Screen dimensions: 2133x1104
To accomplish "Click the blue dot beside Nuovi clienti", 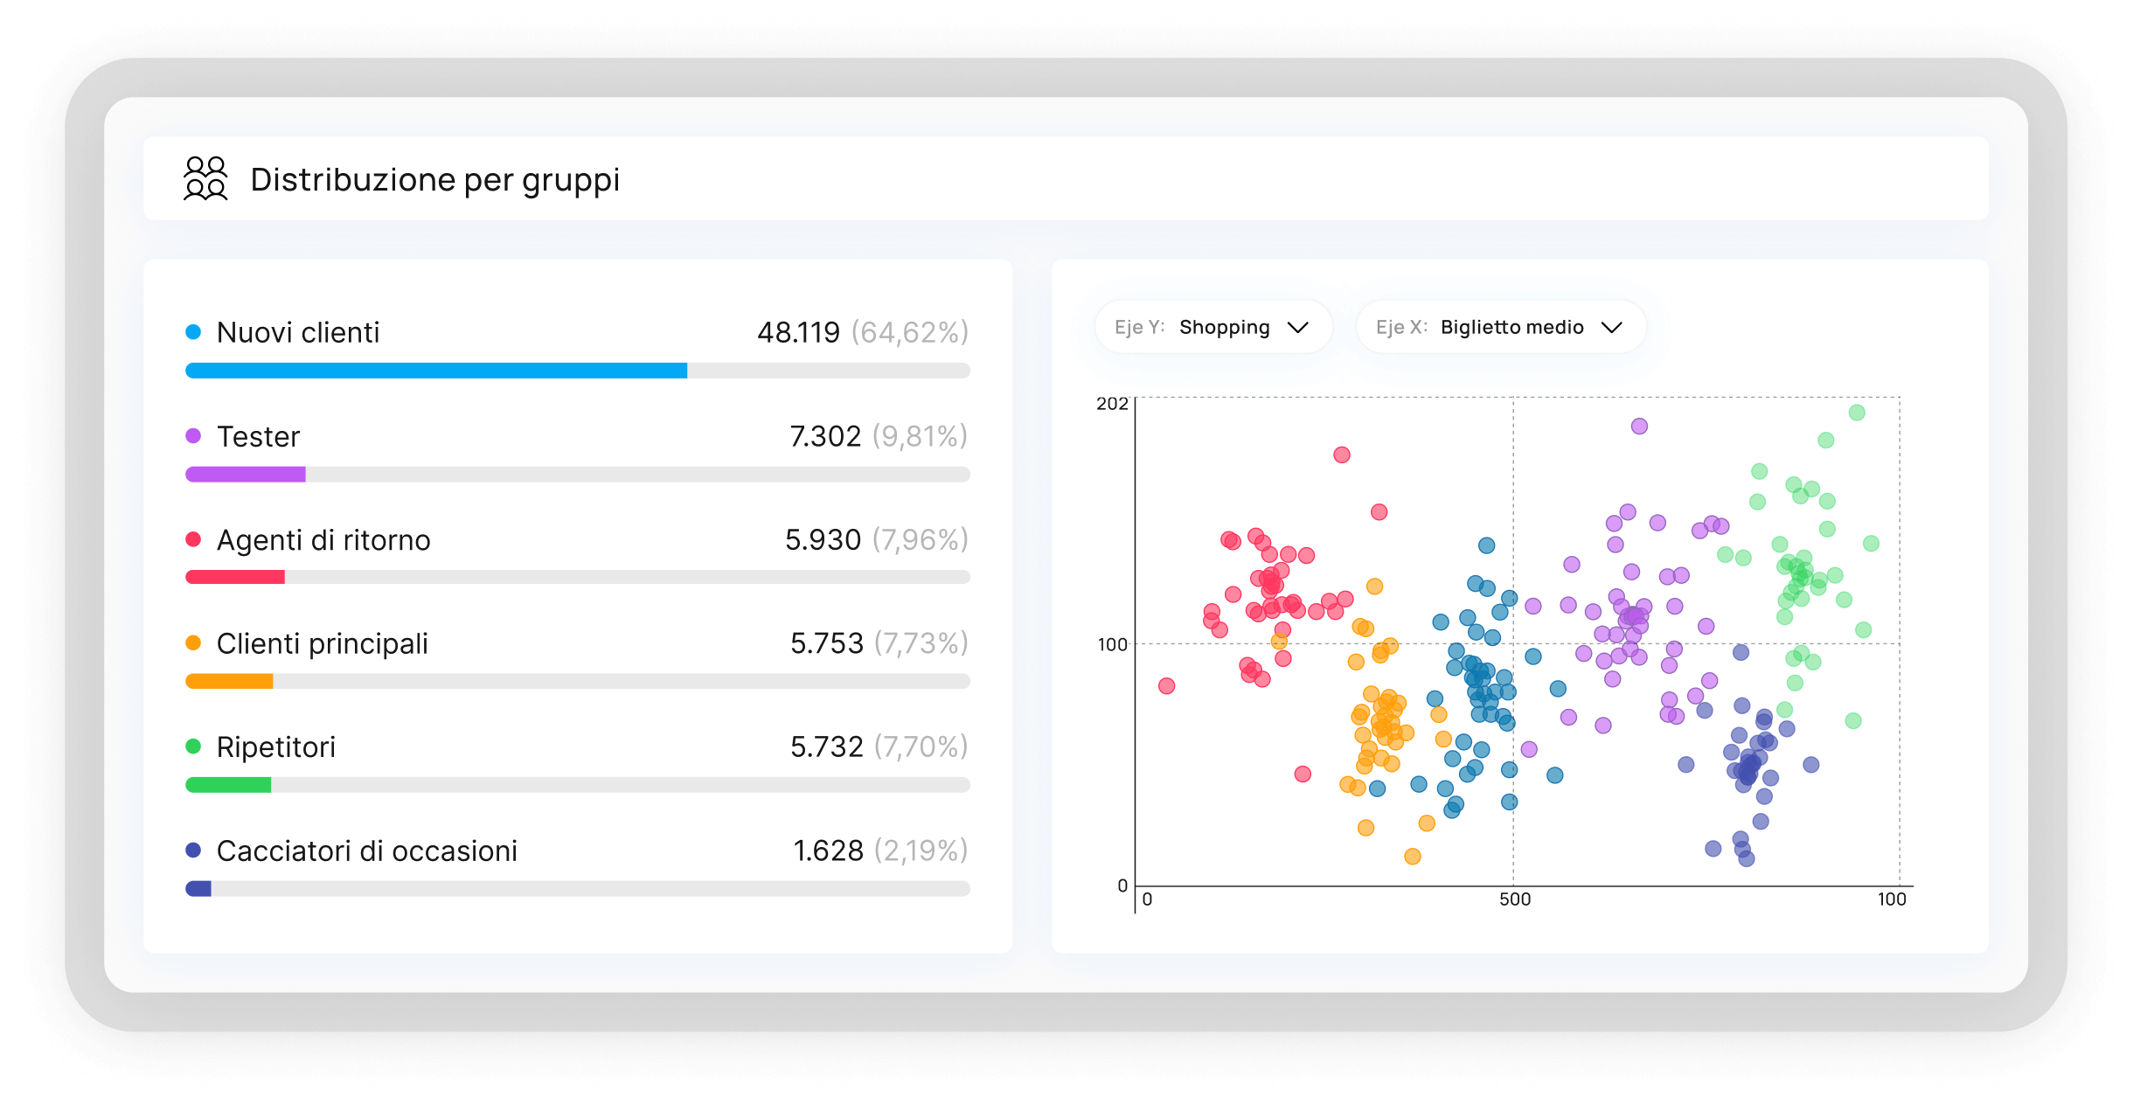I will 193,332.
